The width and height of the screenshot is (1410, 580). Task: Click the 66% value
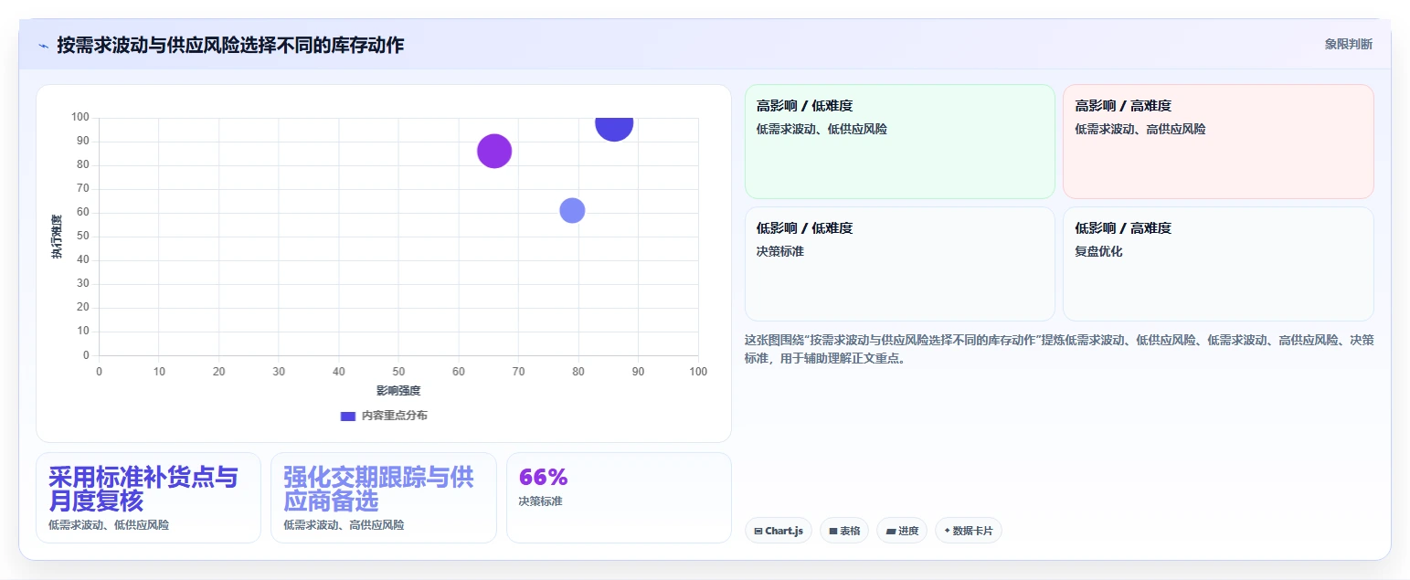[x=544, y=477]
